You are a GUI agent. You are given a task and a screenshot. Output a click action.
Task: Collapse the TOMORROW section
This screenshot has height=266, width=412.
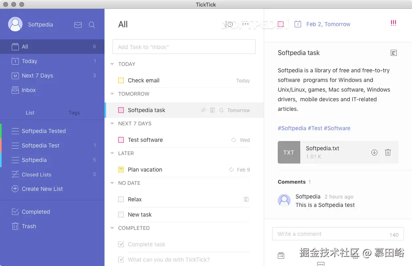[112, 94]
